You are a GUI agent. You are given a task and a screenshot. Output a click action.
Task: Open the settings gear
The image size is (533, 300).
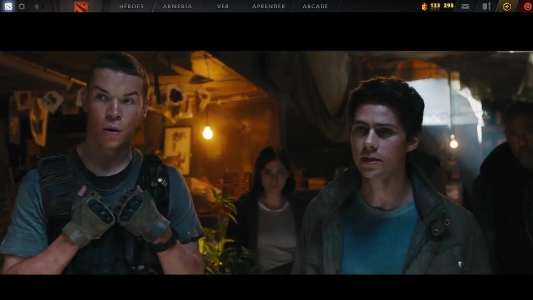coord(22,6)
